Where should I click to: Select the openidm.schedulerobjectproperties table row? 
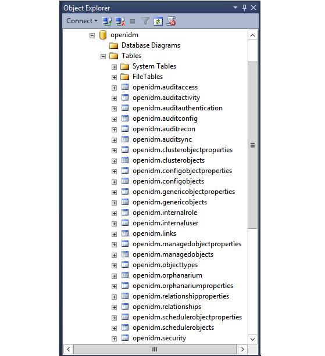pyautogui.click(x=181, y=317)
